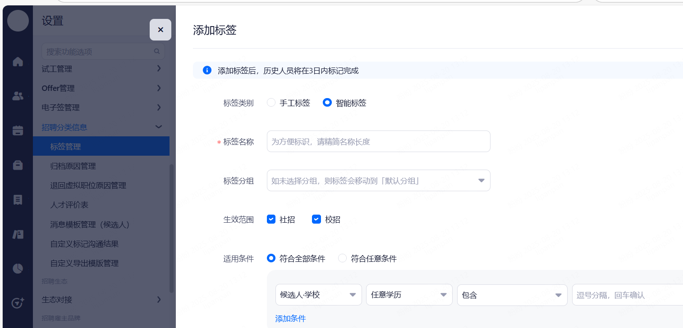Screen dimensions: 683x328
Task: Open the people/candidates icon in sidebar
Action: (x=18, y=96)
